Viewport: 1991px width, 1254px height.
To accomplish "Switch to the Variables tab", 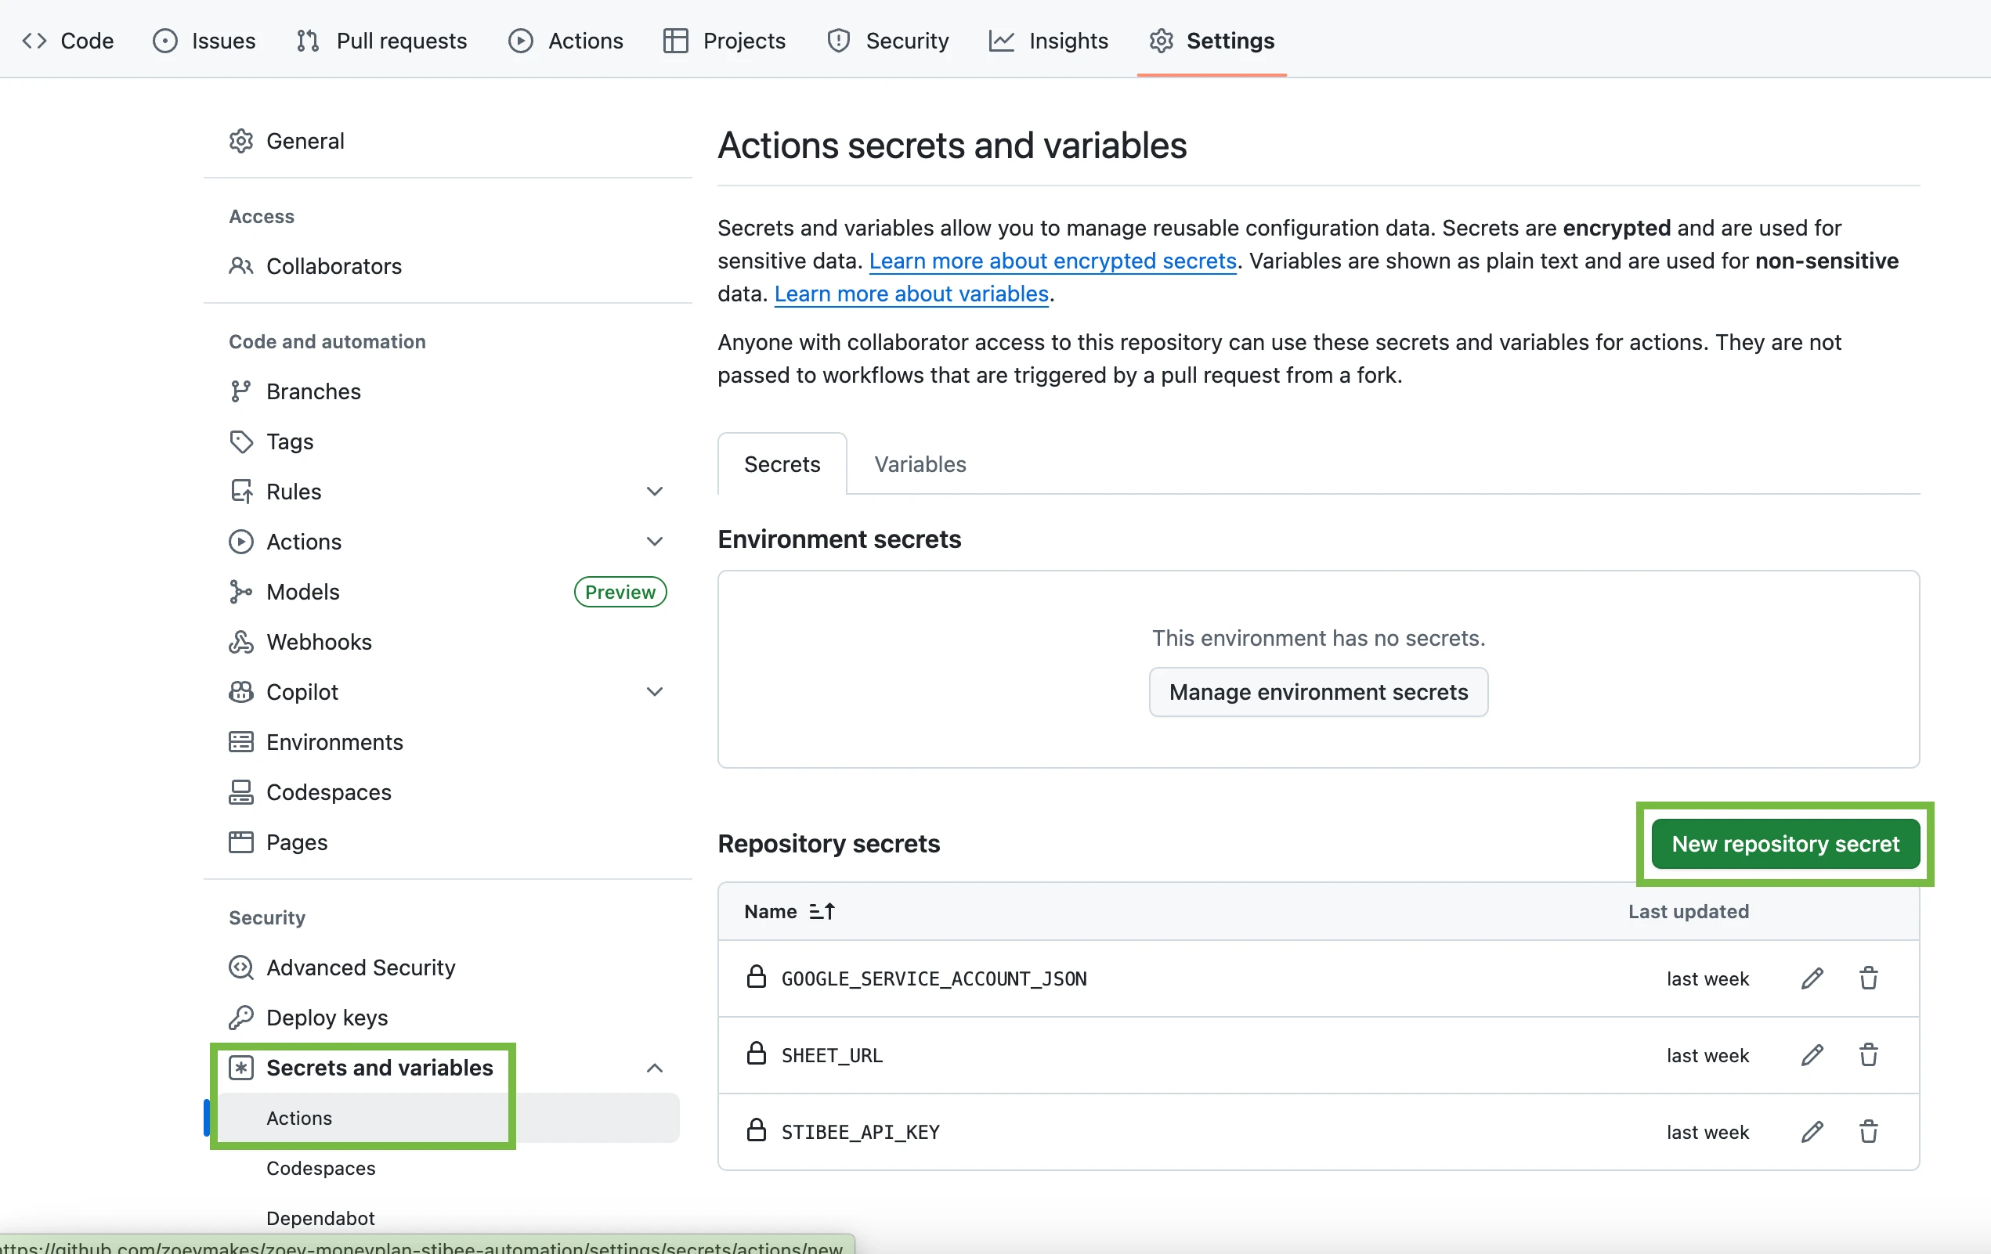I will [x=920, y=463].
